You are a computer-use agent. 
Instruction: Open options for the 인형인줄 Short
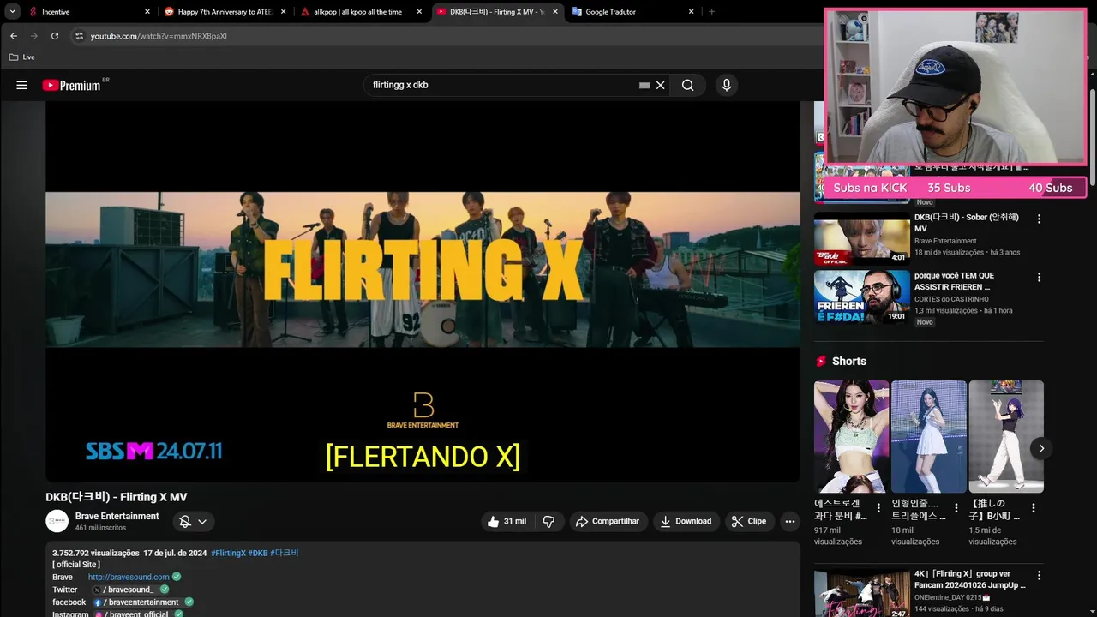[x=956, y=508]
